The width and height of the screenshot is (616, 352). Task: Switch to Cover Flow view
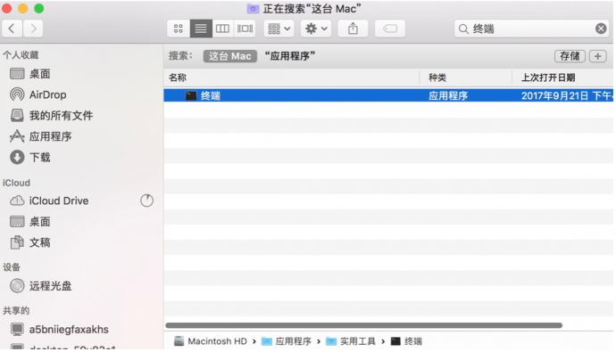[x=245, y=29]
